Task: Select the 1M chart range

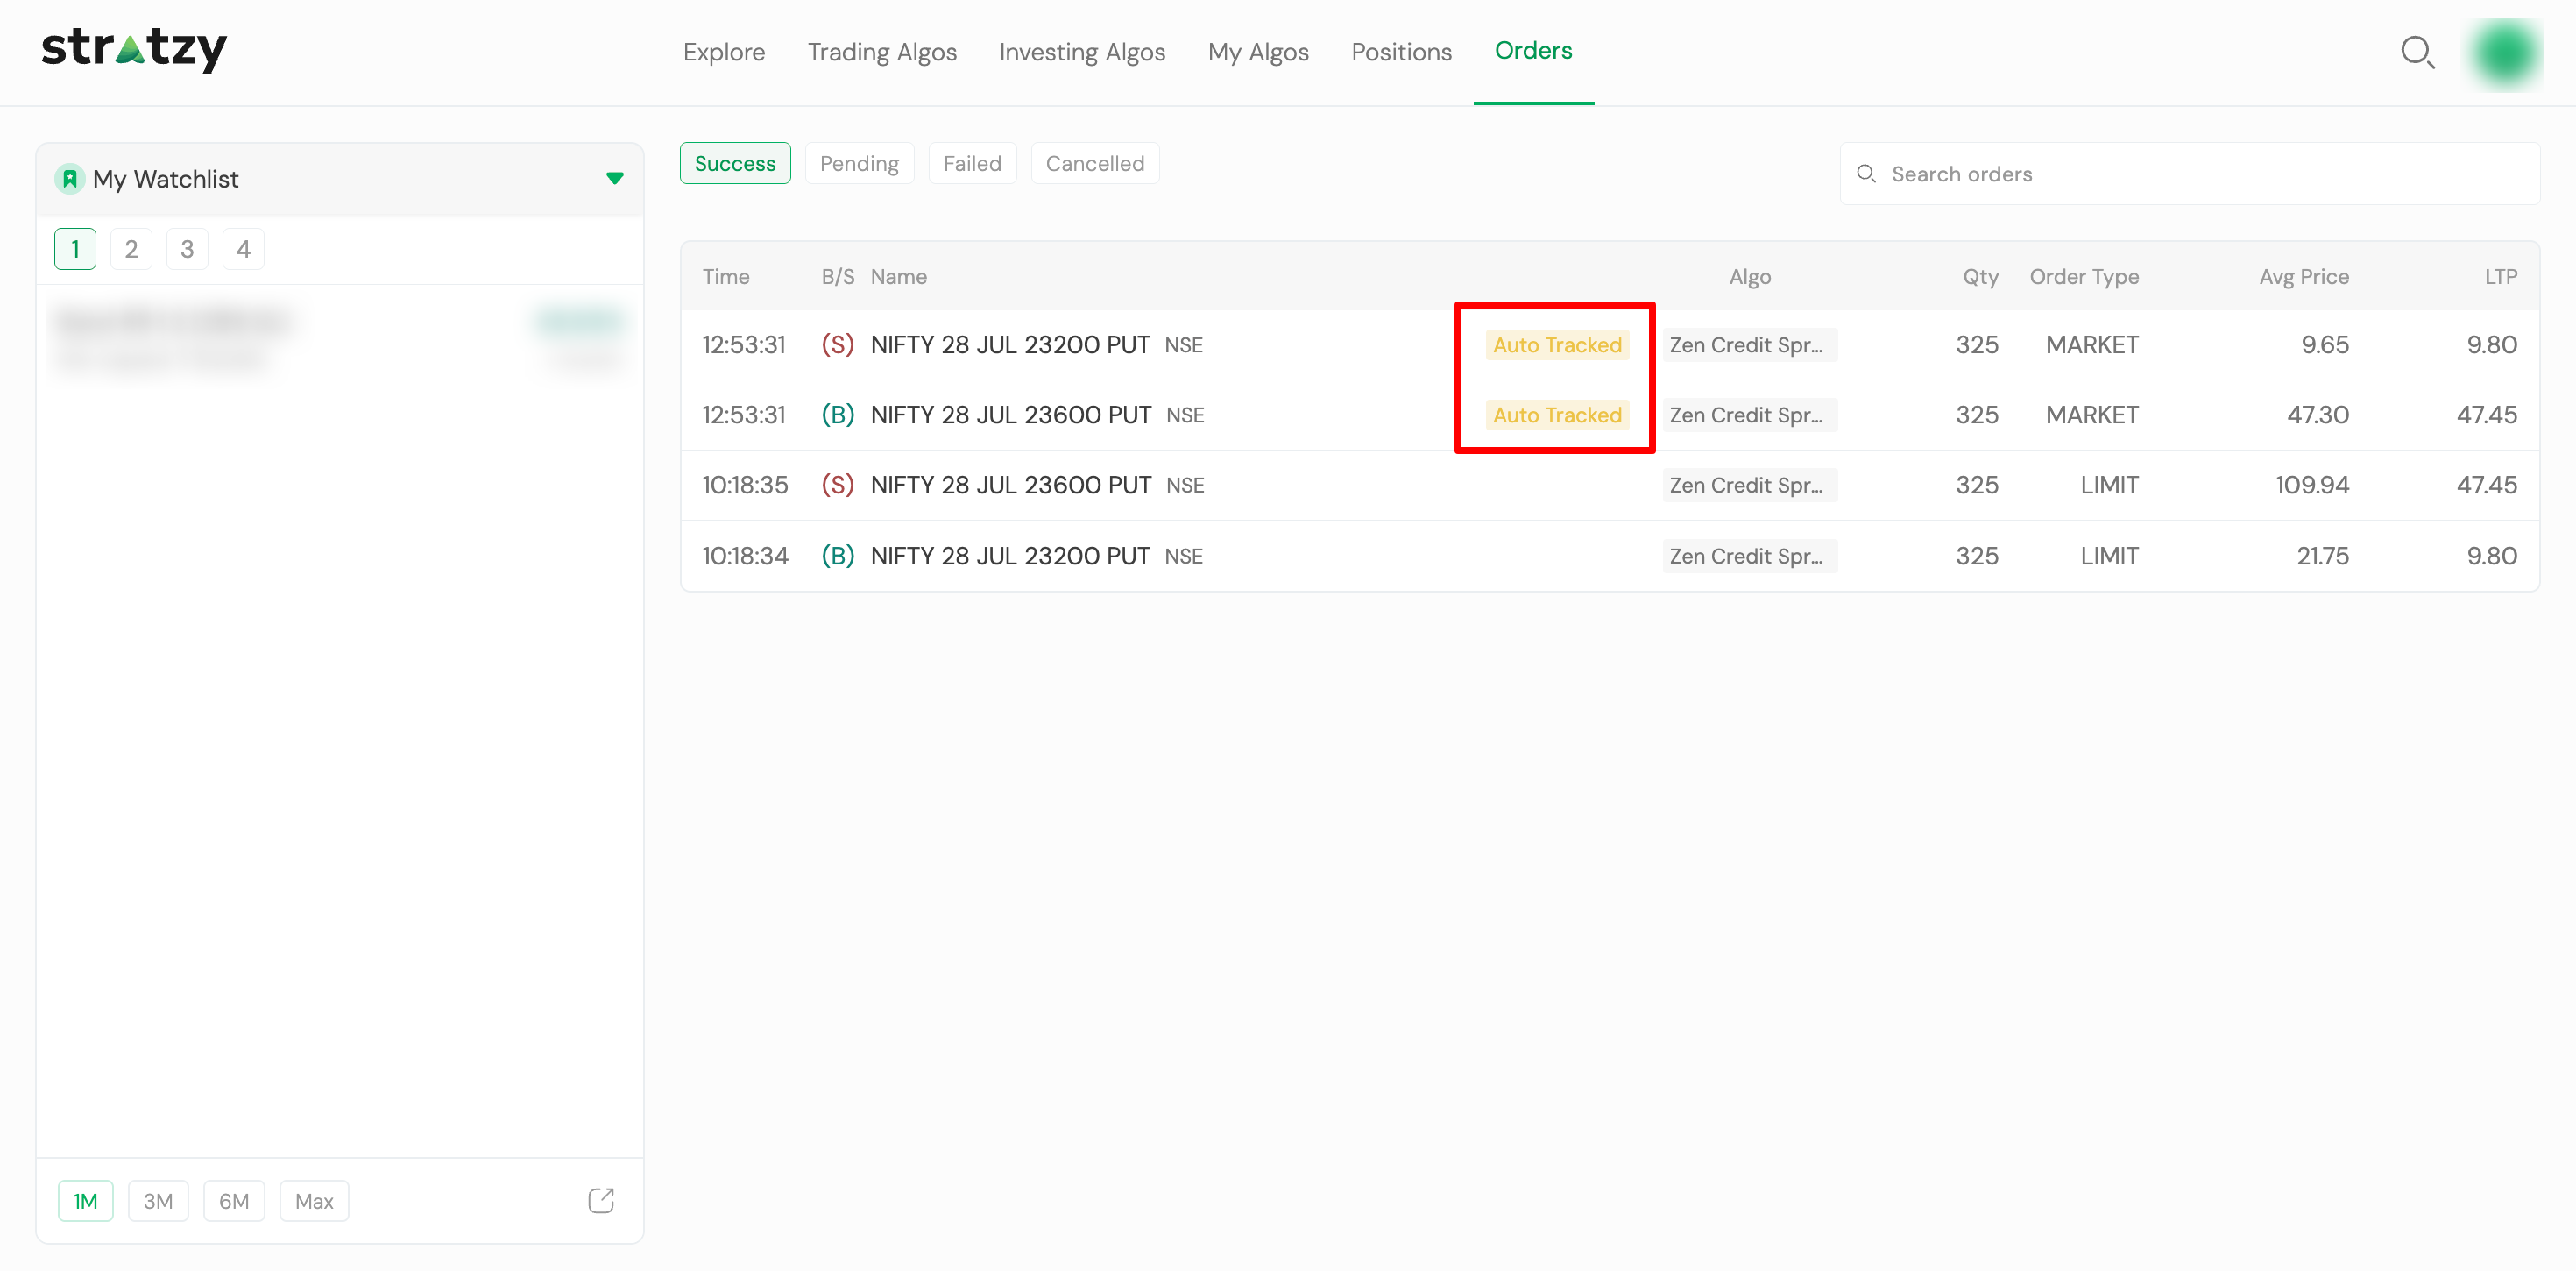Action: pyautogui.click(x=85, y=1201)
